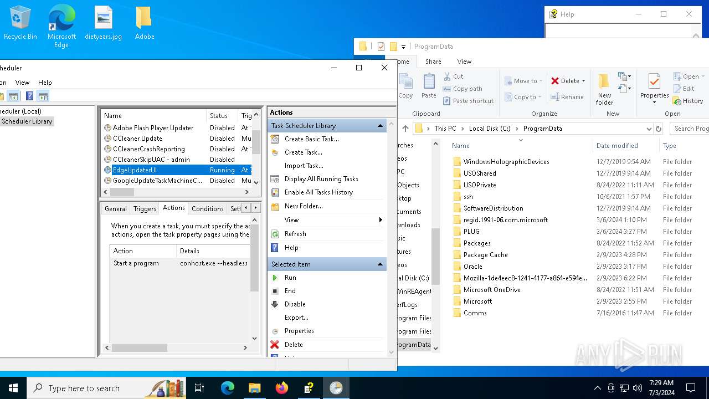Refresh the ProgramData folder view

tap(659, 129)
